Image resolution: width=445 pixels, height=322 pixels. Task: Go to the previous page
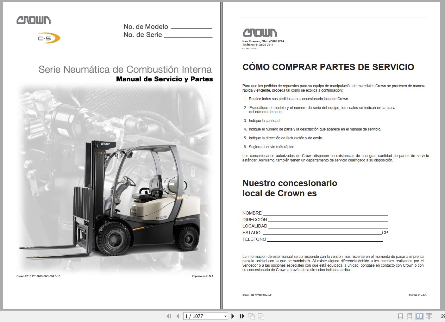coord(178,316)
